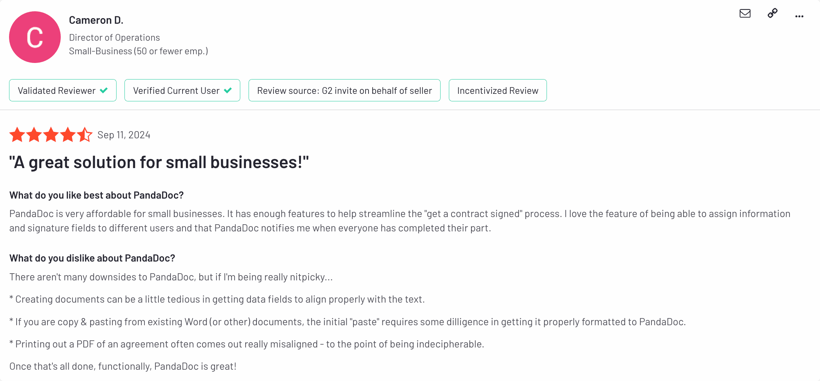Click the email envelope share icon
The width and height of the screenshot is (820, 381).
[745, 14]
